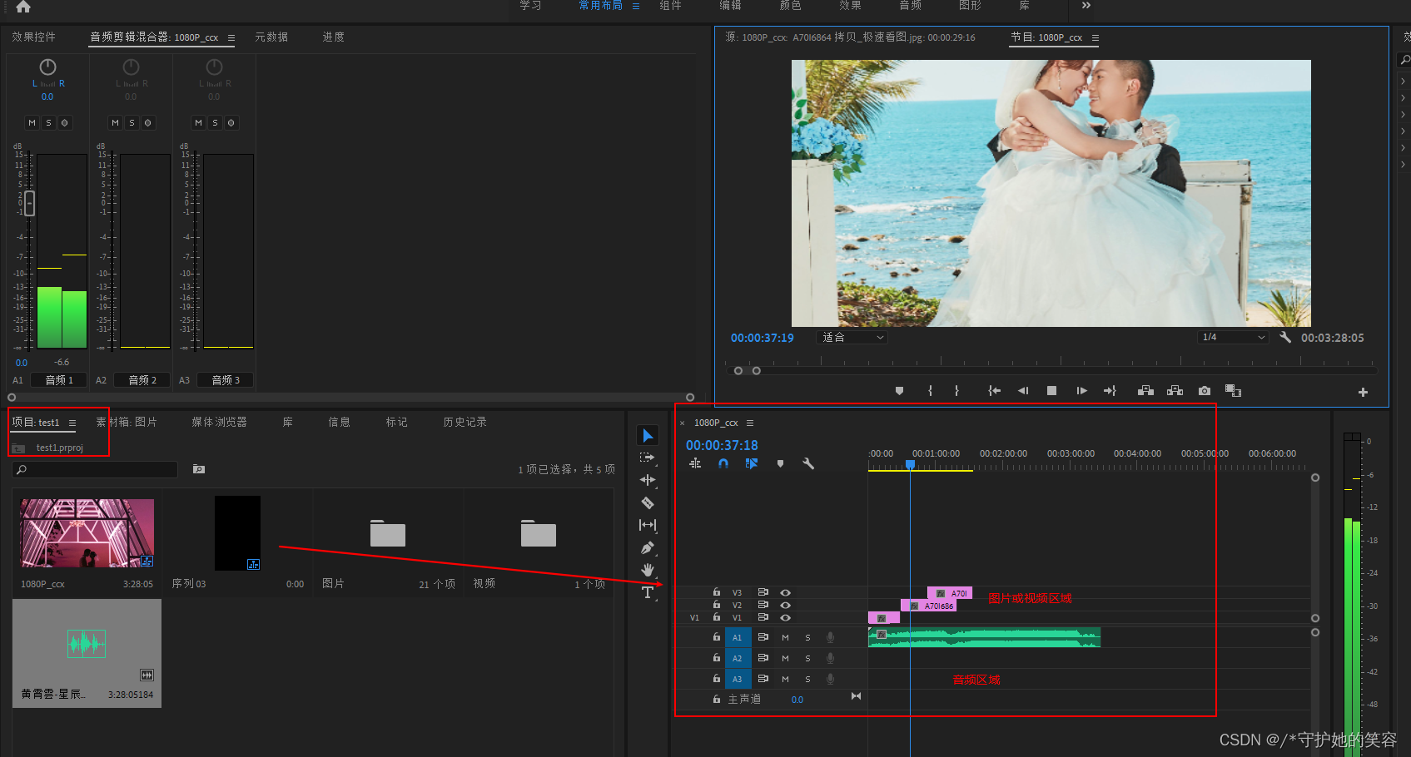Image resolution: width=1411 pixels, height=757 pixels.
Task: Mute audio mixer track 音频 1
Action: [x=32, y=122]
